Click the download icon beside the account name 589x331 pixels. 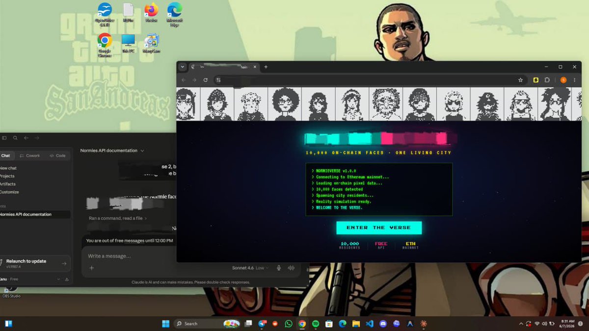click(66, 280)
